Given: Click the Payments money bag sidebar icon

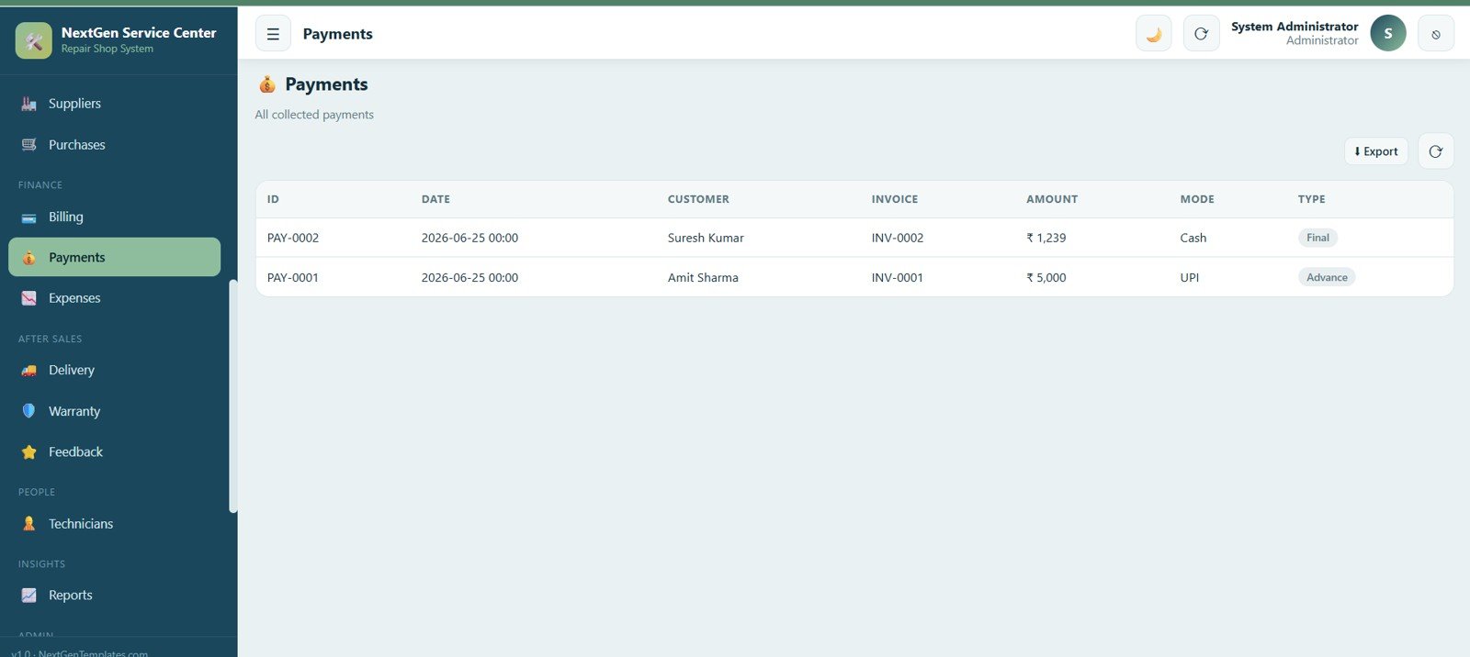Looking at the screenshot, I should pyautogui.click(x=29, y=258).
